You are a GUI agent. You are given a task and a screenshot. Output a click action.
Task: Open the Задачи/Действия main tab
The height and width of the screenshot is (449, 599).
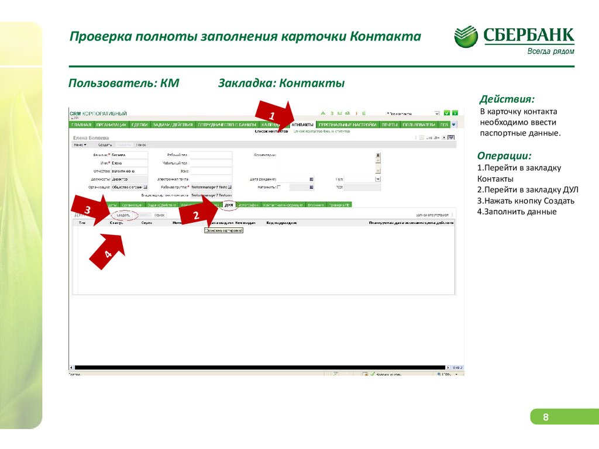coord(173,125)
